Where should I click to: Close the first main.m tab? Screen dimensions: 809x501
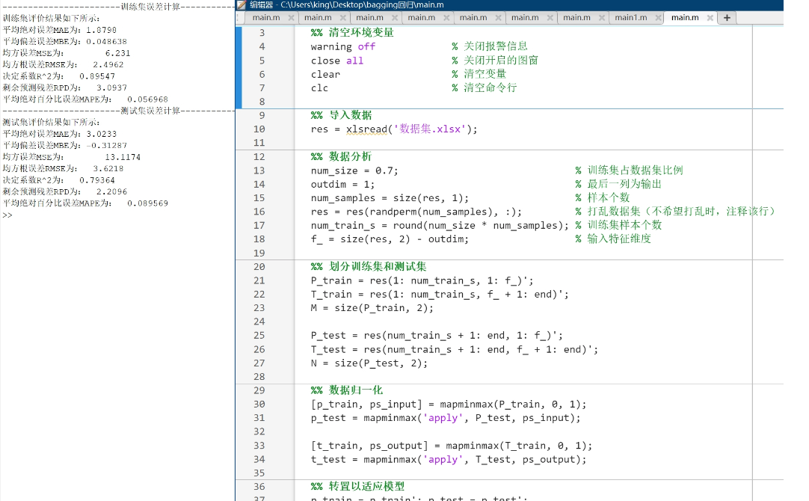coord(291,17)
